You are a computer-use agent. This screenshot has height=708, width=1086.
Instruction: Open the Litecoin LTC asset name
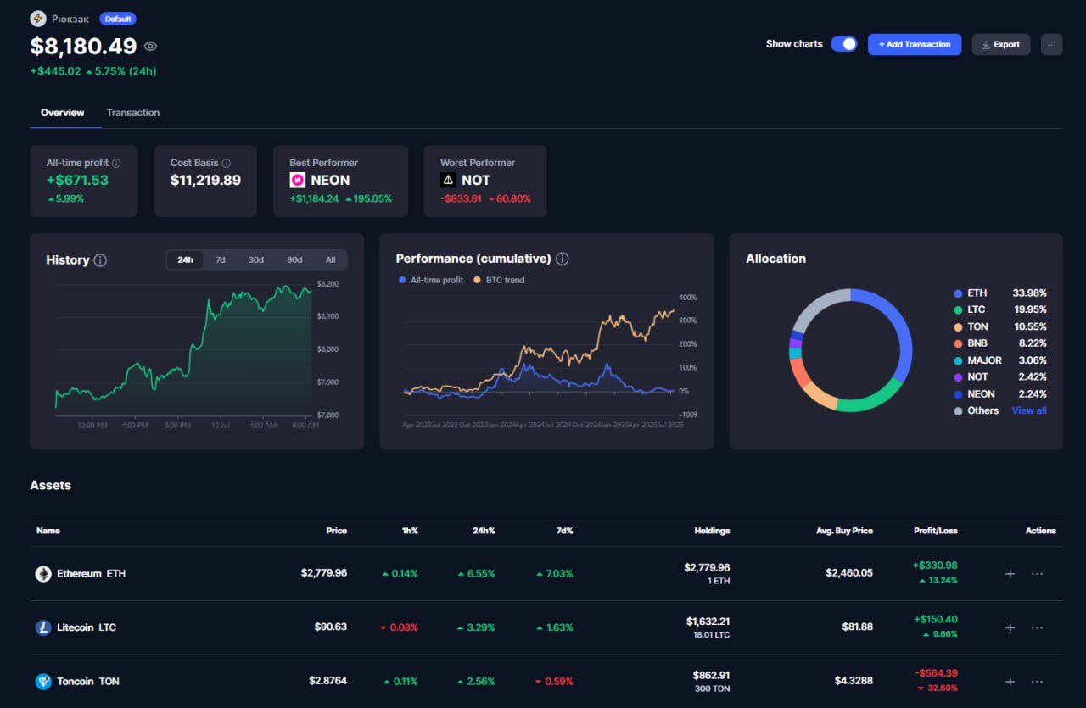[87, 627]
